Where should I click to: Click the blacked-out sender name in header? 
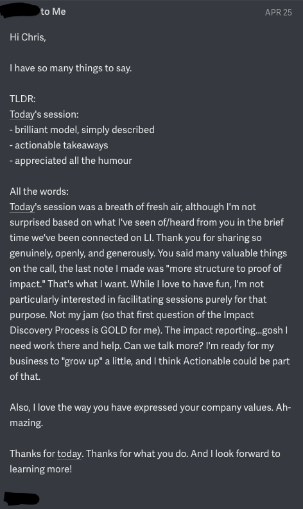21,12
